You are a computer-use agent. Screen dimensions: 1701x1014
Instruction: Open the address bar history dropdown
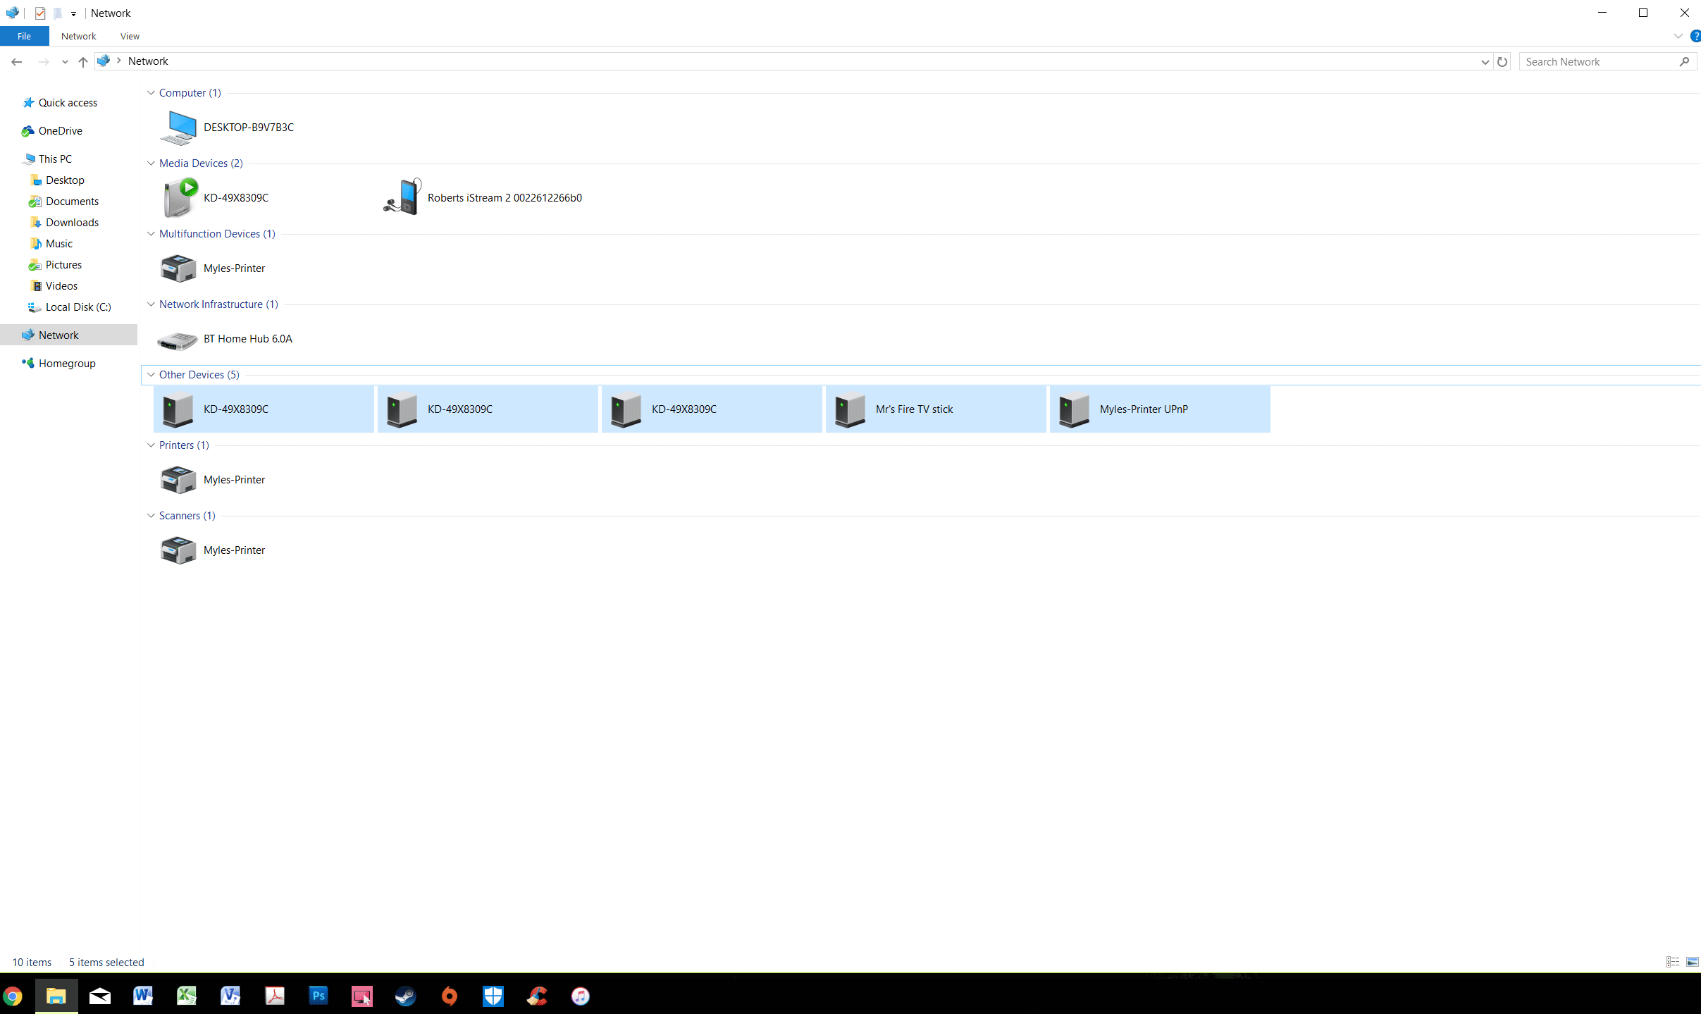point(1485,62)
